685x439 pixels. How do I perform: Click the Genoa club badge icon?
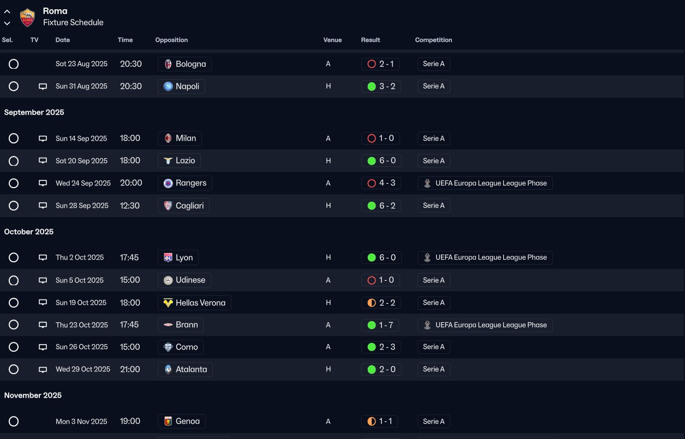click(168, 422)
